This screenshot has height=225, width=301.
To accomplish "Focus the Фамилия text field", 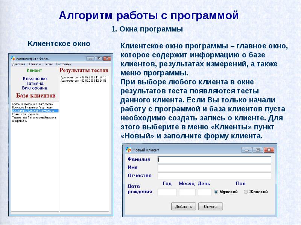I will 214,159.
